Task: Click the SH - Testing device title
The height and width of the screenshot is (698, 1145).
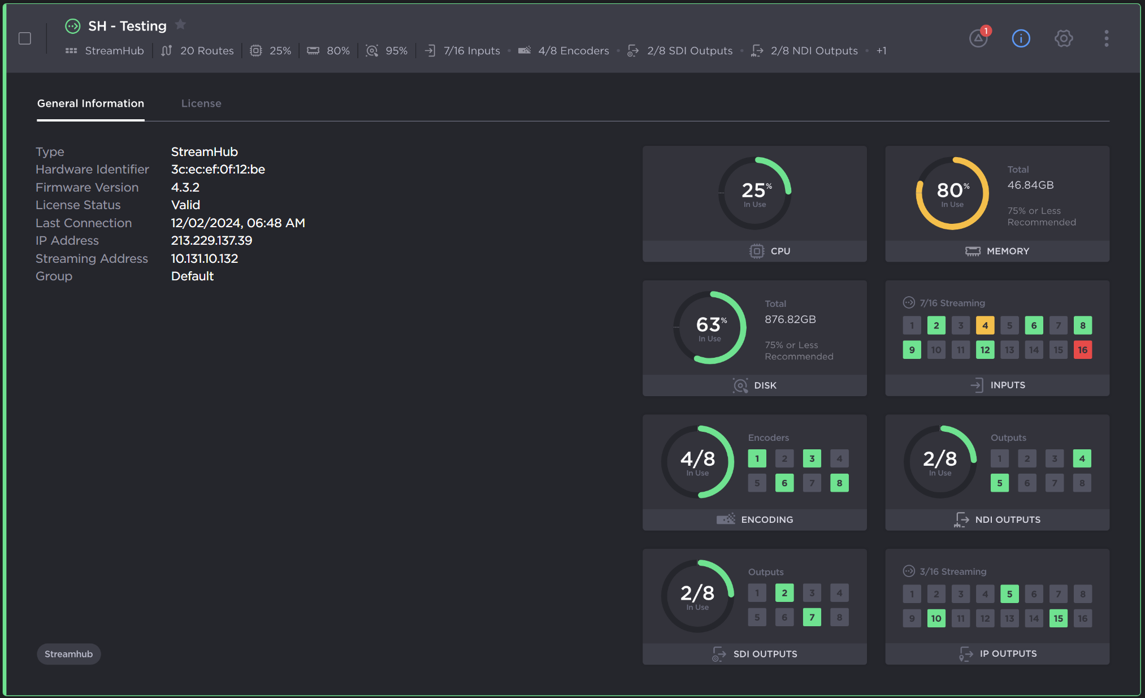Action: click(128, 26)
